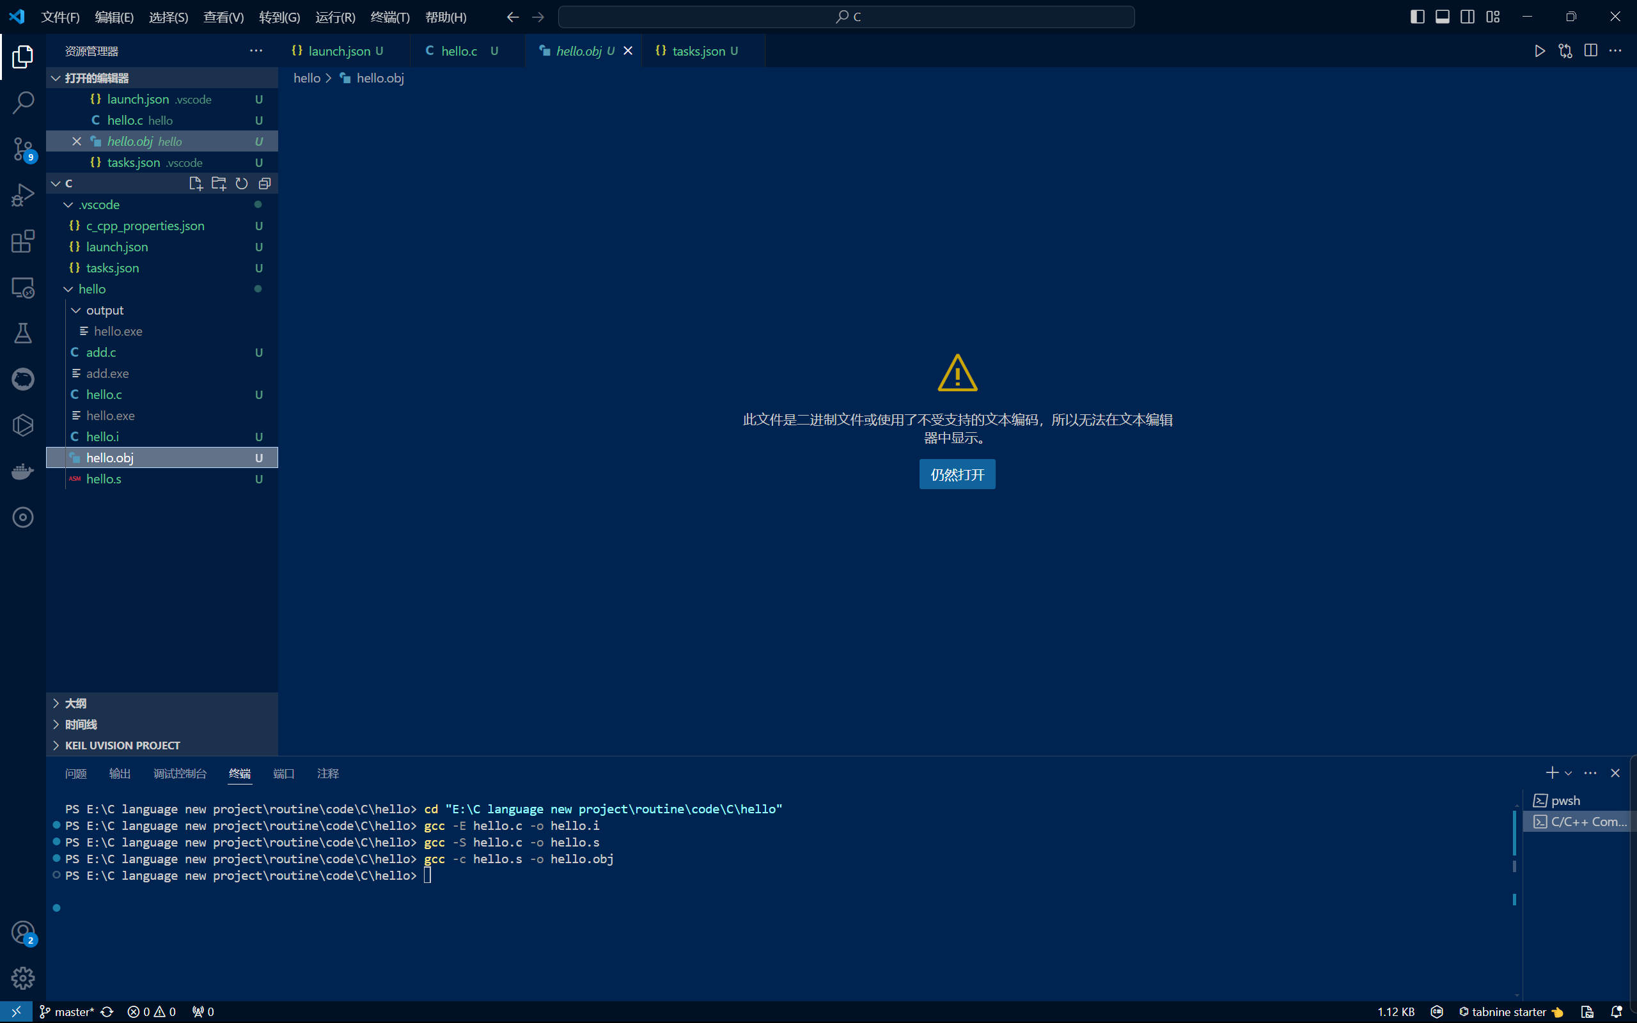Toggle the bottom panel visibility
Image resolution: width=1637 pixels, height=1023 pixels.
click(x=1442, y=17)
